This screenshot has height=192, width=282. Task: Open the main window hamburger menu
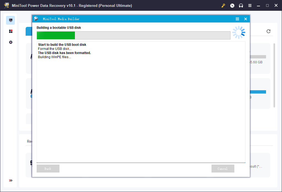click(x=250, y=5)
